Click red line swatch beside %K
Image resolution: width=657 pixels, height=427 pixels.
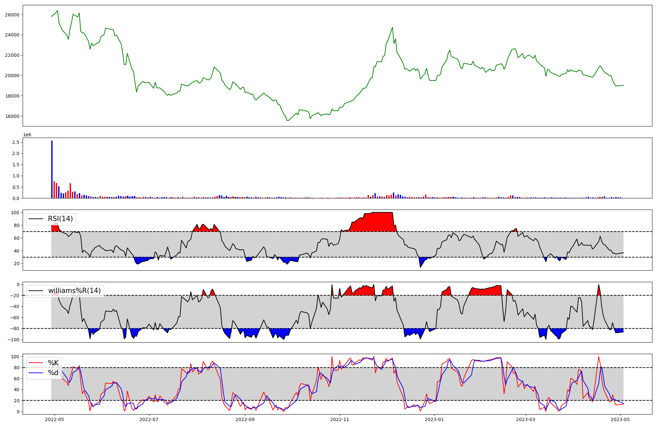[36, 363]
